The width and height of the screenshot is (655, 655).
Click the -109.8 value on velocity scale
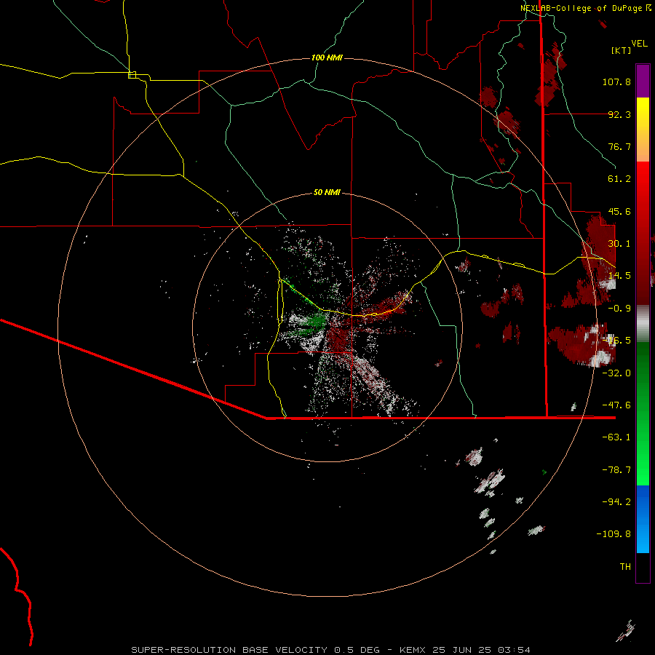pos(614,534)
